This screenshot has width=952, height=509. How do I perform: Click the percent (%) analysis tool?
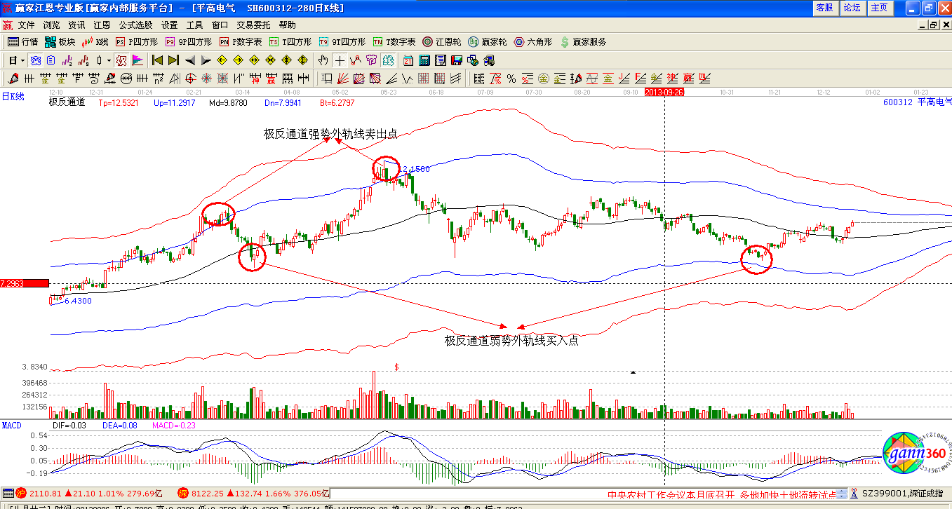coord(511,78)
